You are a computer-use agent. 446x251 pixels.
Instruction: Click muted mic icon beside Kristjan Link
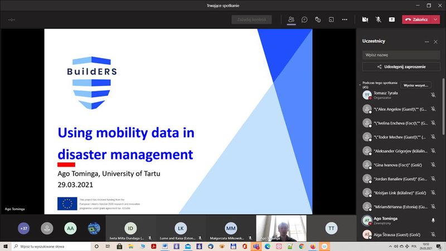(433, 192)
